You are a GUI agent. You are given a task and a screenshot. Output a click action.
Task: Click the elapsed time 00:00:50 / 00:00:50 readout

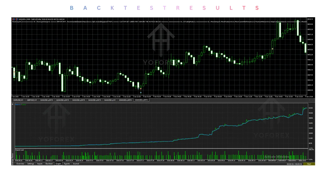point(294,164)
